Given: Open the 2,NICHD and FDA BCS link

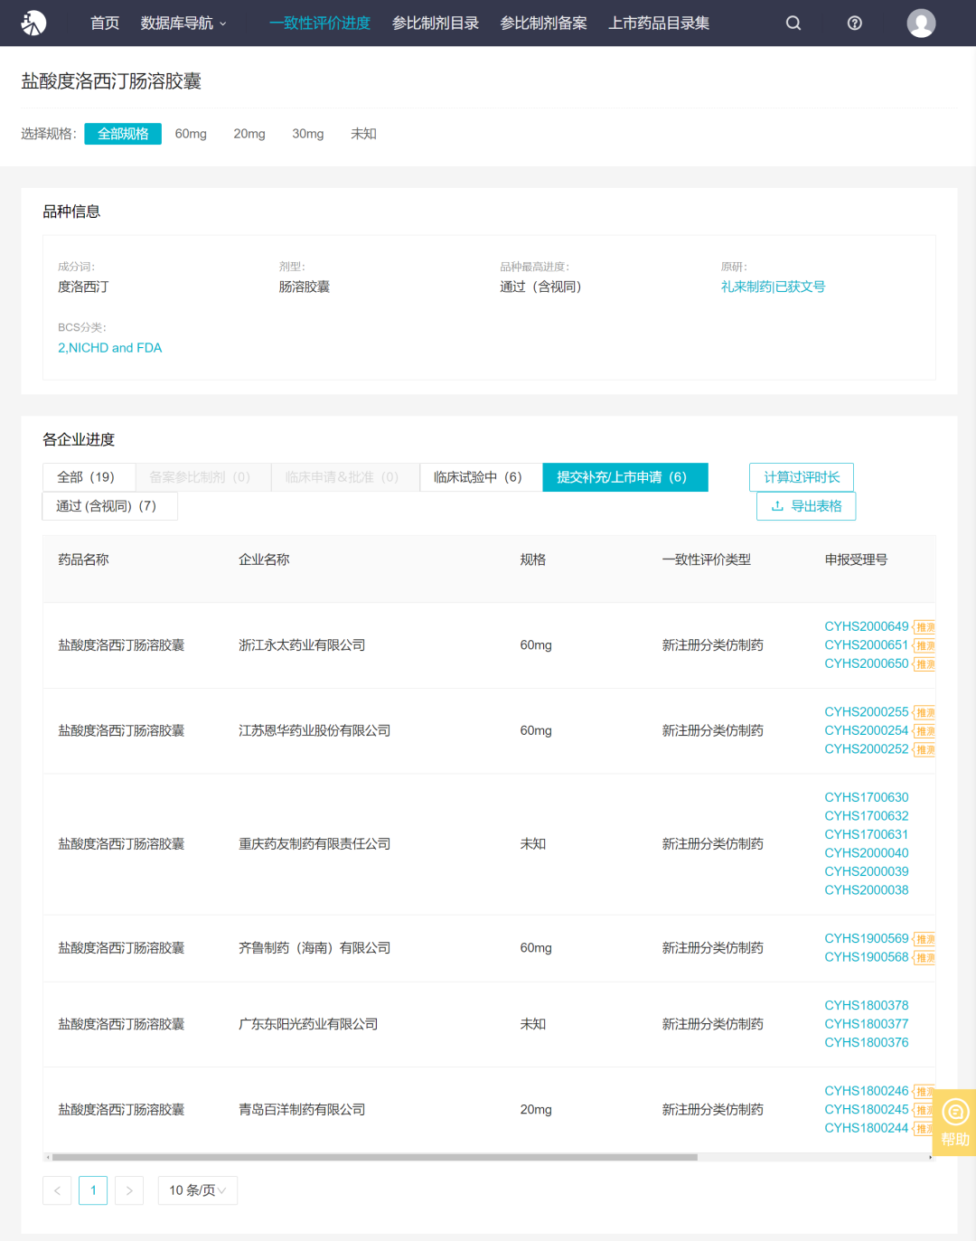Looking at the screenshot, I should coord(110,348).
